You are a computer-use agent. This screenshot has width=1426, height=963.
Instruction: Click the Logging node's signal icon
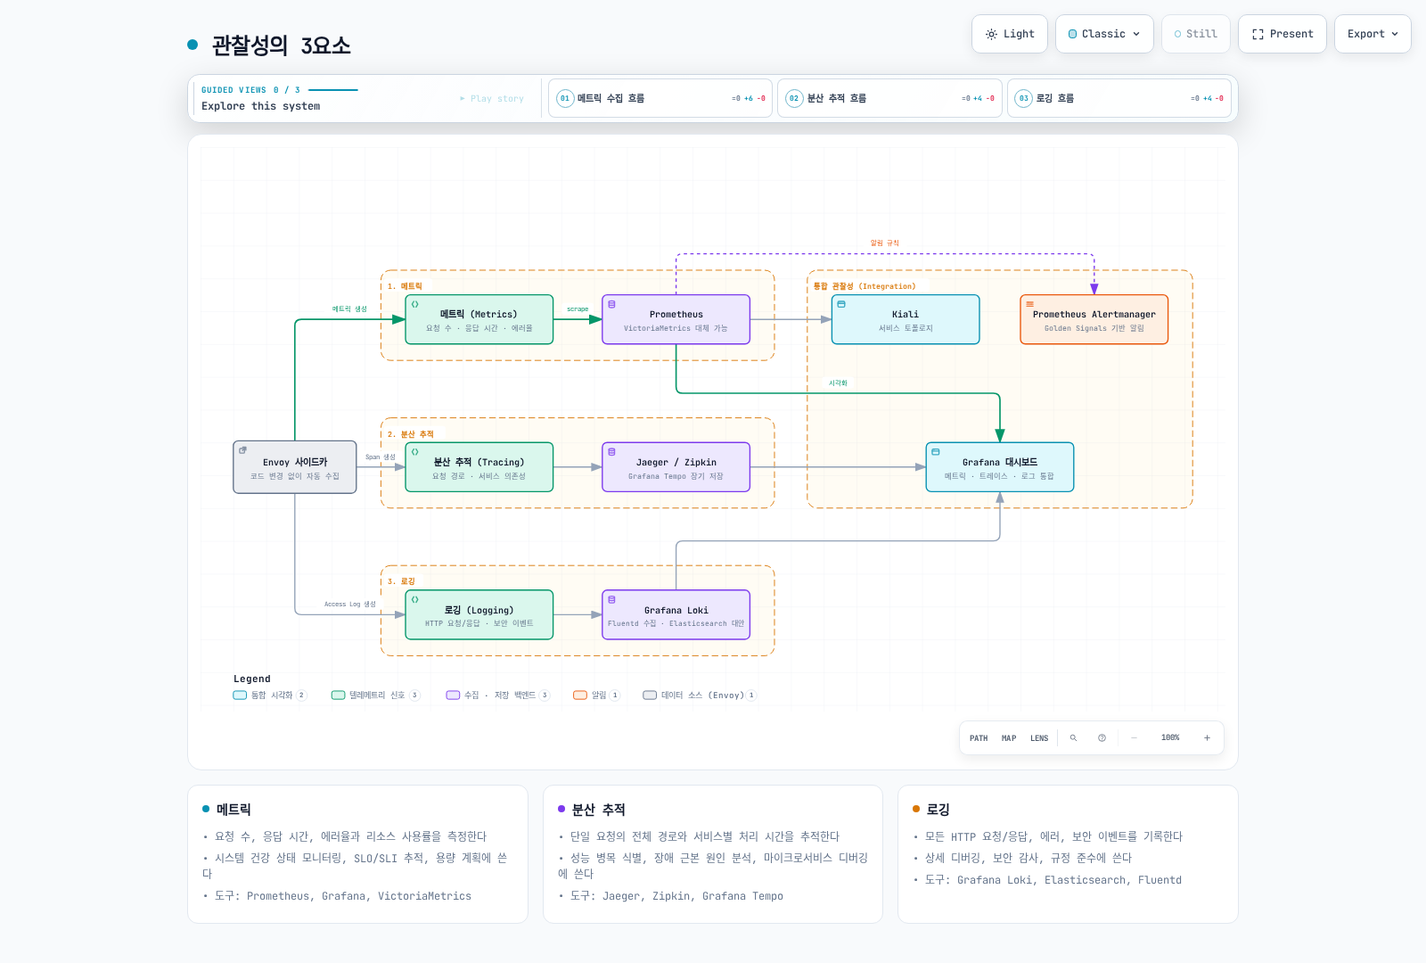click(414, 599)
